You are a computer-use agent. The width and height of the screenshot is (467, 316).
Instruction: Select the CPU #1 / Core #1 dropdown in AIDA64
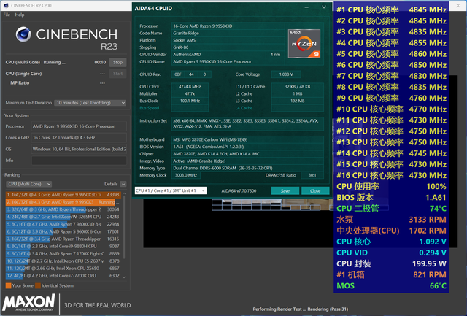coord(171,190)
